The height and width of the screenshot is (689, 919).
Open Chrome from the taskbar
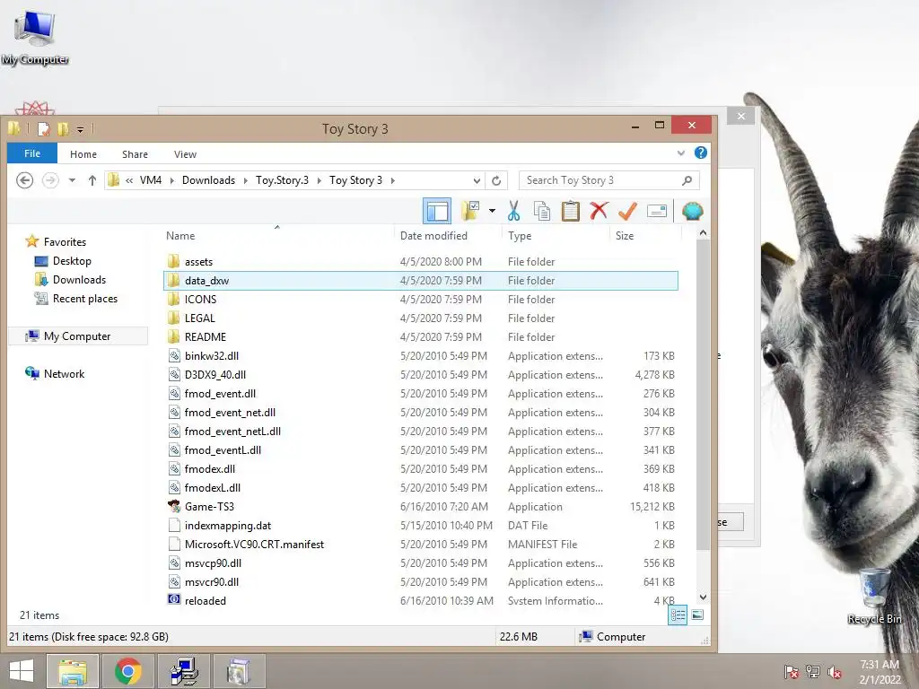point(127,671)
